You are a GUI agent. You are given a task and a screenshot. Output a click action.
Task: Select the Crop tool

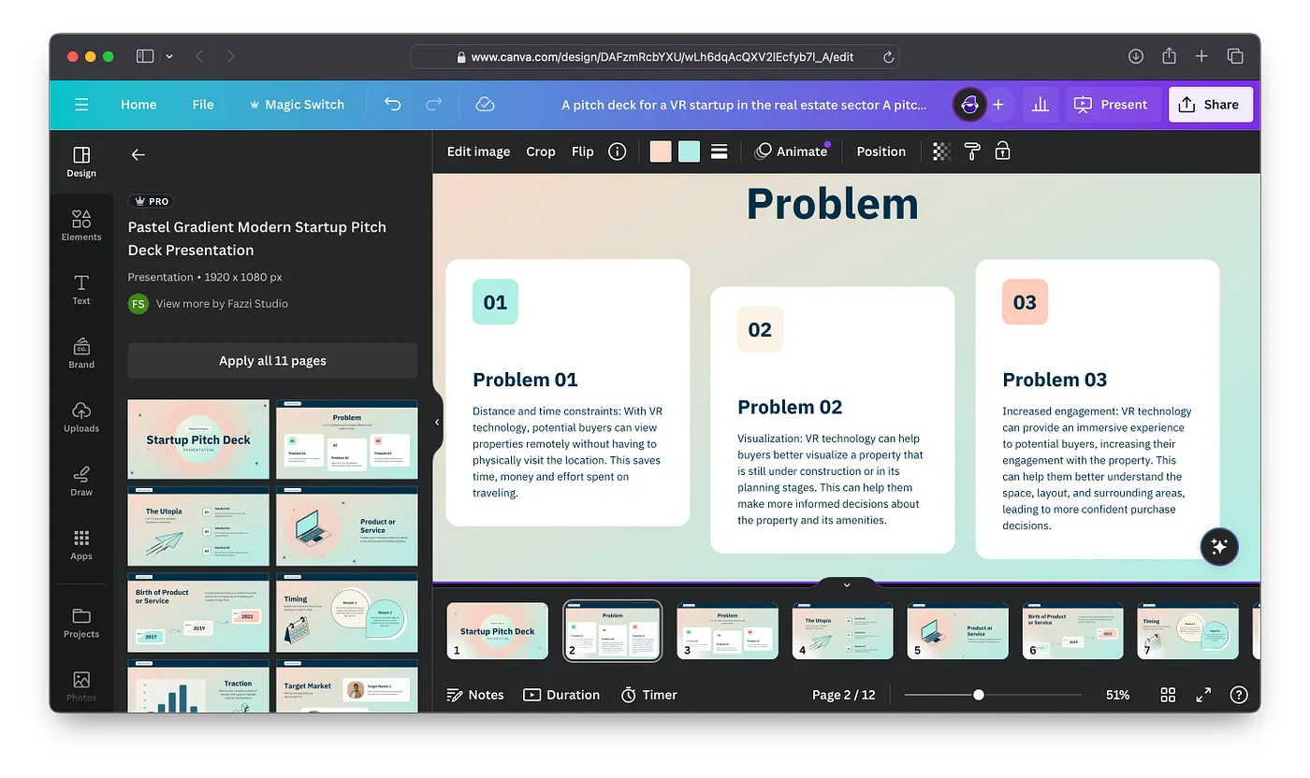[x=541, y=151]
